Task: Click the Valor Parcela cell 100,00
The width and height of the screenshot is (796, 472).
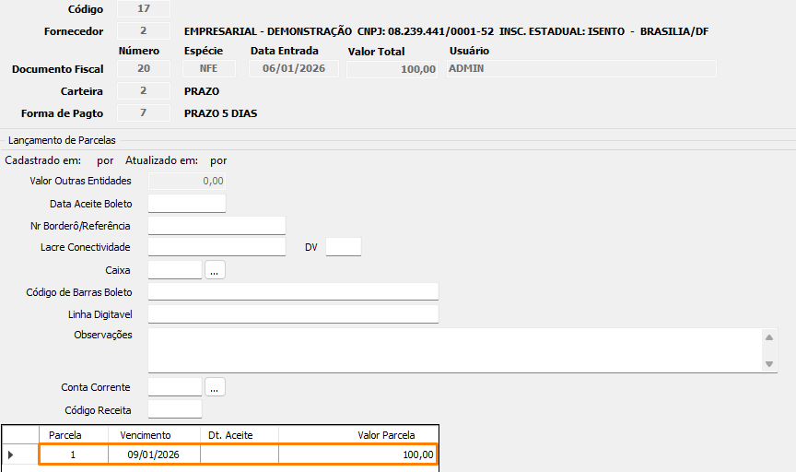Action: [x=357, y=454]
